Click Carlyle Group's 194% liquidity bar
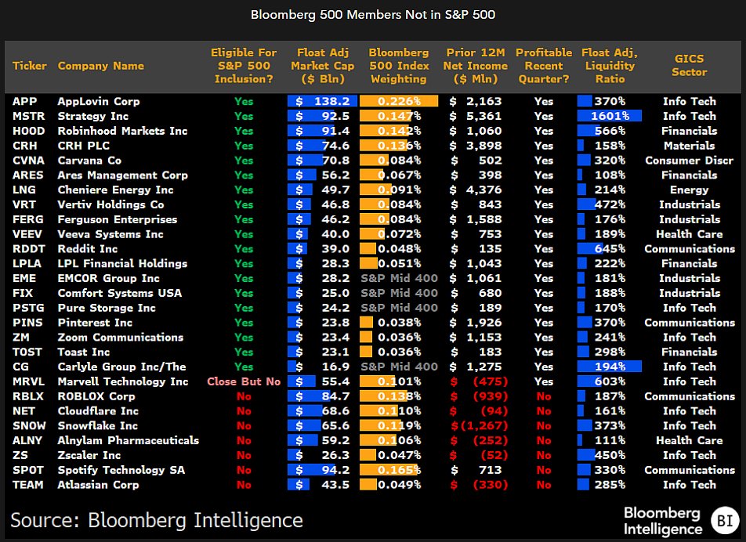The width and height of the screenshot is (746, 542). [x=610, y=367]
